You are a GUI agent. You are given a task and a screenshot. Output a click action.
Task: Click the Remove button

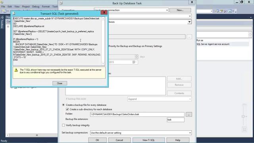179,85
